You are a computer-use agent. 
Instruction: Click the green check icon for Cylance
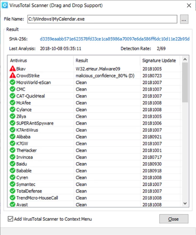point(13,109)
